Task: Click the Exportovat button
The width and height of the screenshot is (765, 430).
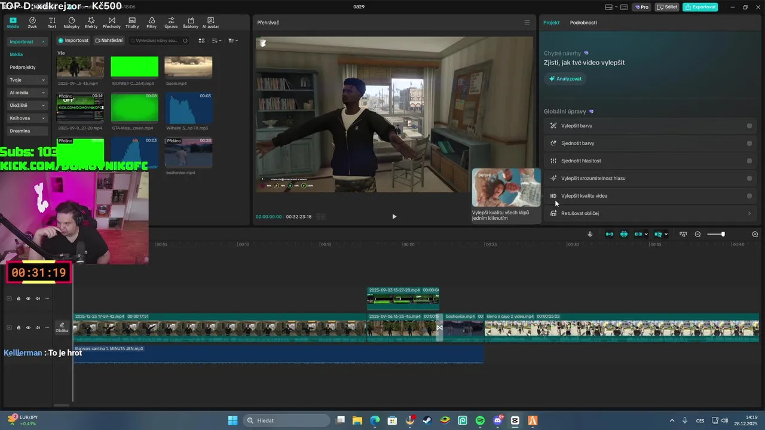Action: click(x=700, y=7)
